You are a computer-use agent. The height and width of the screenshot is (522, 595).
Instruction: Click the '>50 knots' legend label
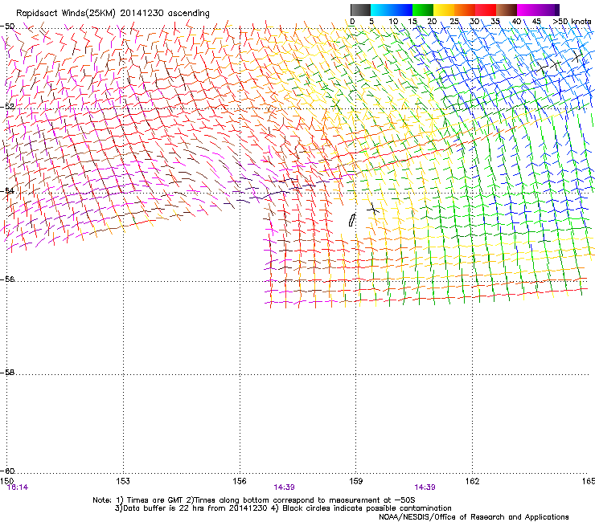pos(572,22)
